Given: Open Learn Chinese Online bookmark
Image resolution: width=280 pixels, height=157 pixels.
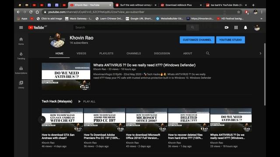Looking at the screenshot, I should pyautogui.click(x=109, y=18).
